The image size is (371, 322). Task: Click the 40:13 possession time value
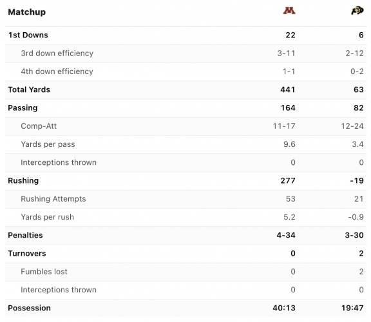pyautogui.click(x=284, y=308)
